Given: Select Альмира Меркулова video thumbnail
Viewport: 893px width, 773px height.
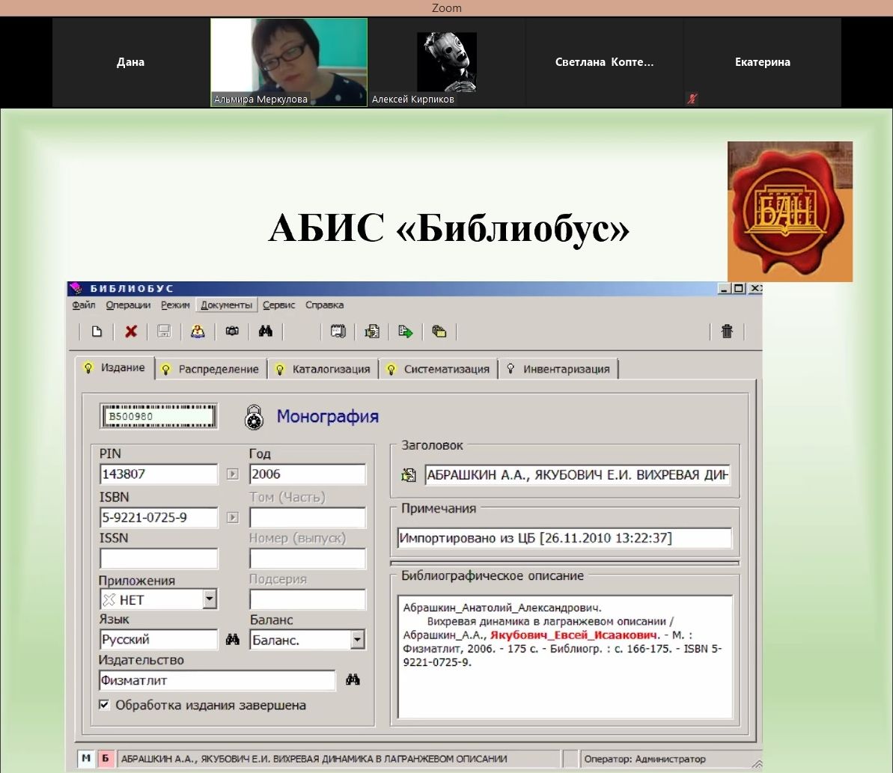Looking at the screenshot, I should [x=289, y=62].
